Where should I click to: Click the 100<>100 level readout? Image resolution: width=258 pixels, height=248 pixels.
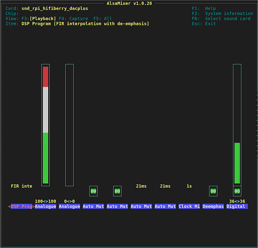point(45,201)
